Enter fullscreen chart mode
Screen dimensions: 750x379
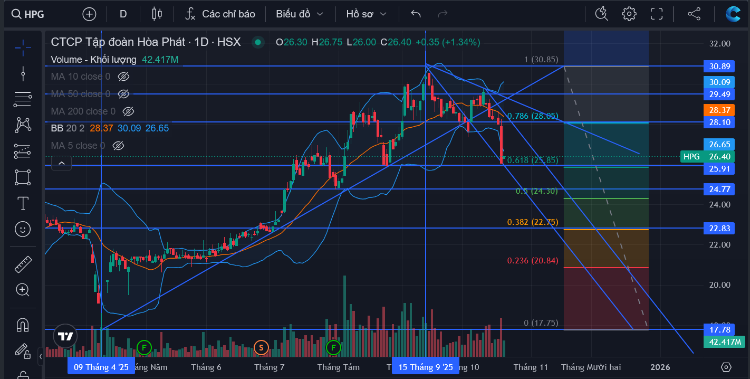657,14
